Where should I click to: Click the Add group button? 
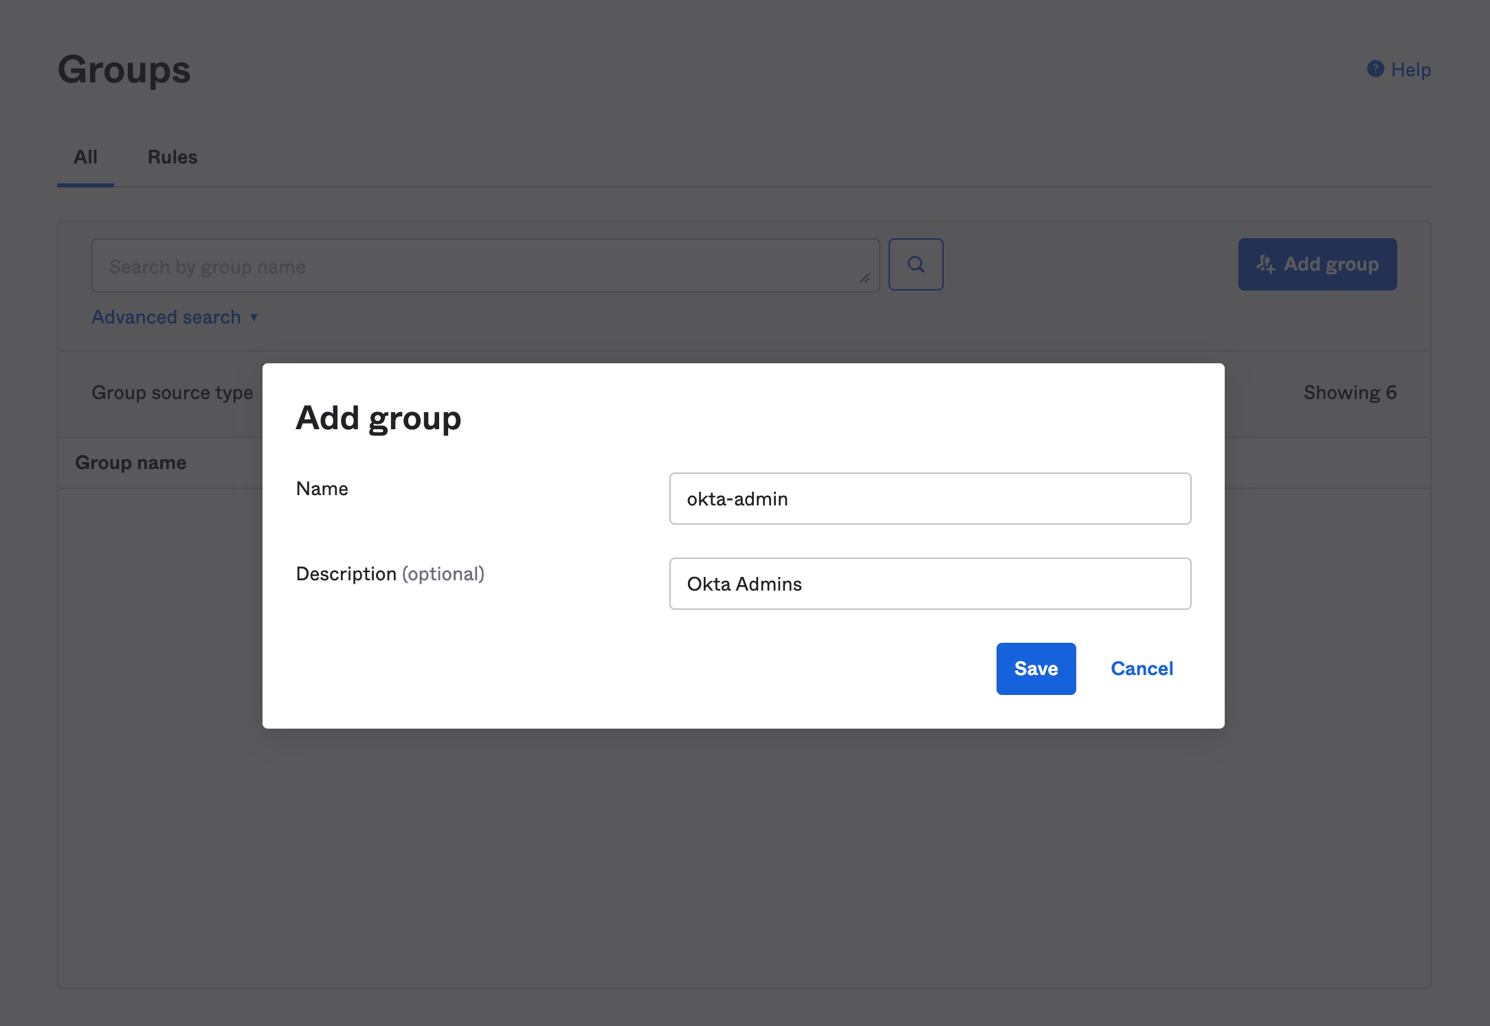click(x=1317, y=264)
